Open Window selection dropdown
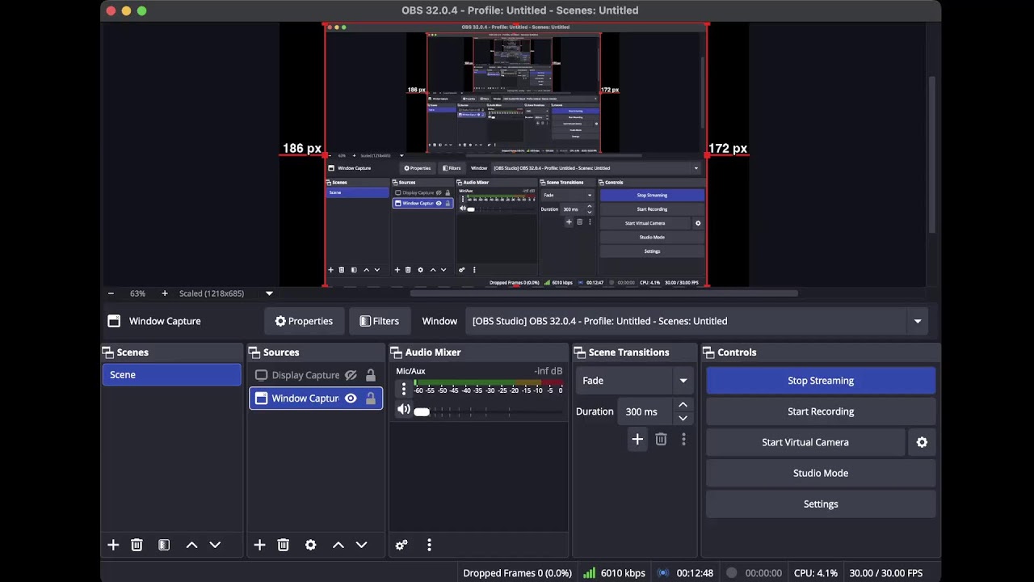 coord(697,321)
